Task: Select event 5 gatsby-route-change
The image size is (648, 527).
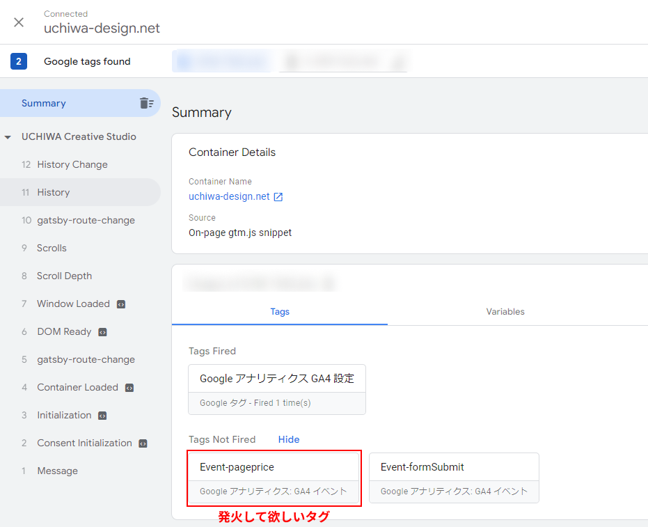Action: 80,360
